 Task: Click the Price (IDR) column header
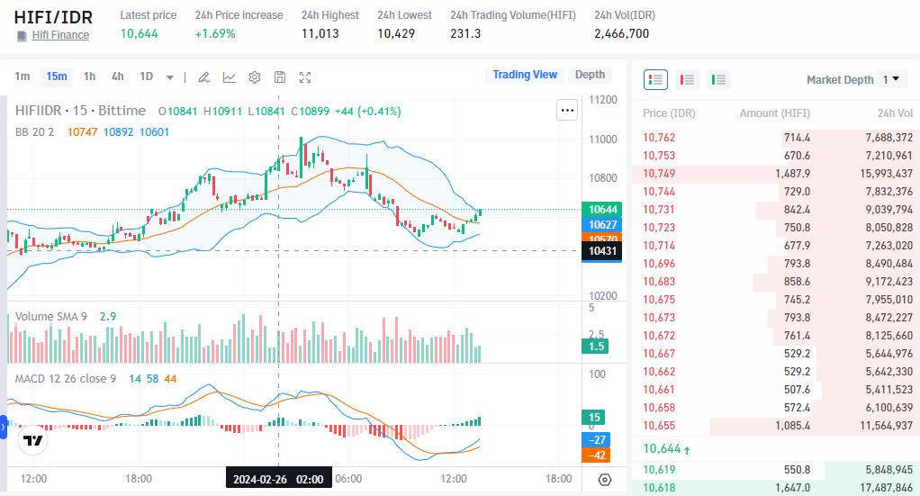coord(669,113)
